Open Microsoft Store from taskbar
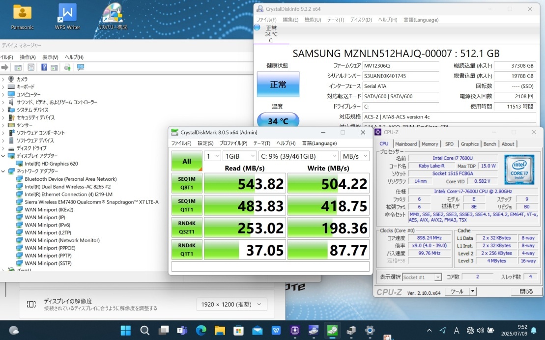The height and width of the screenshot is (340, 545). 238,330
